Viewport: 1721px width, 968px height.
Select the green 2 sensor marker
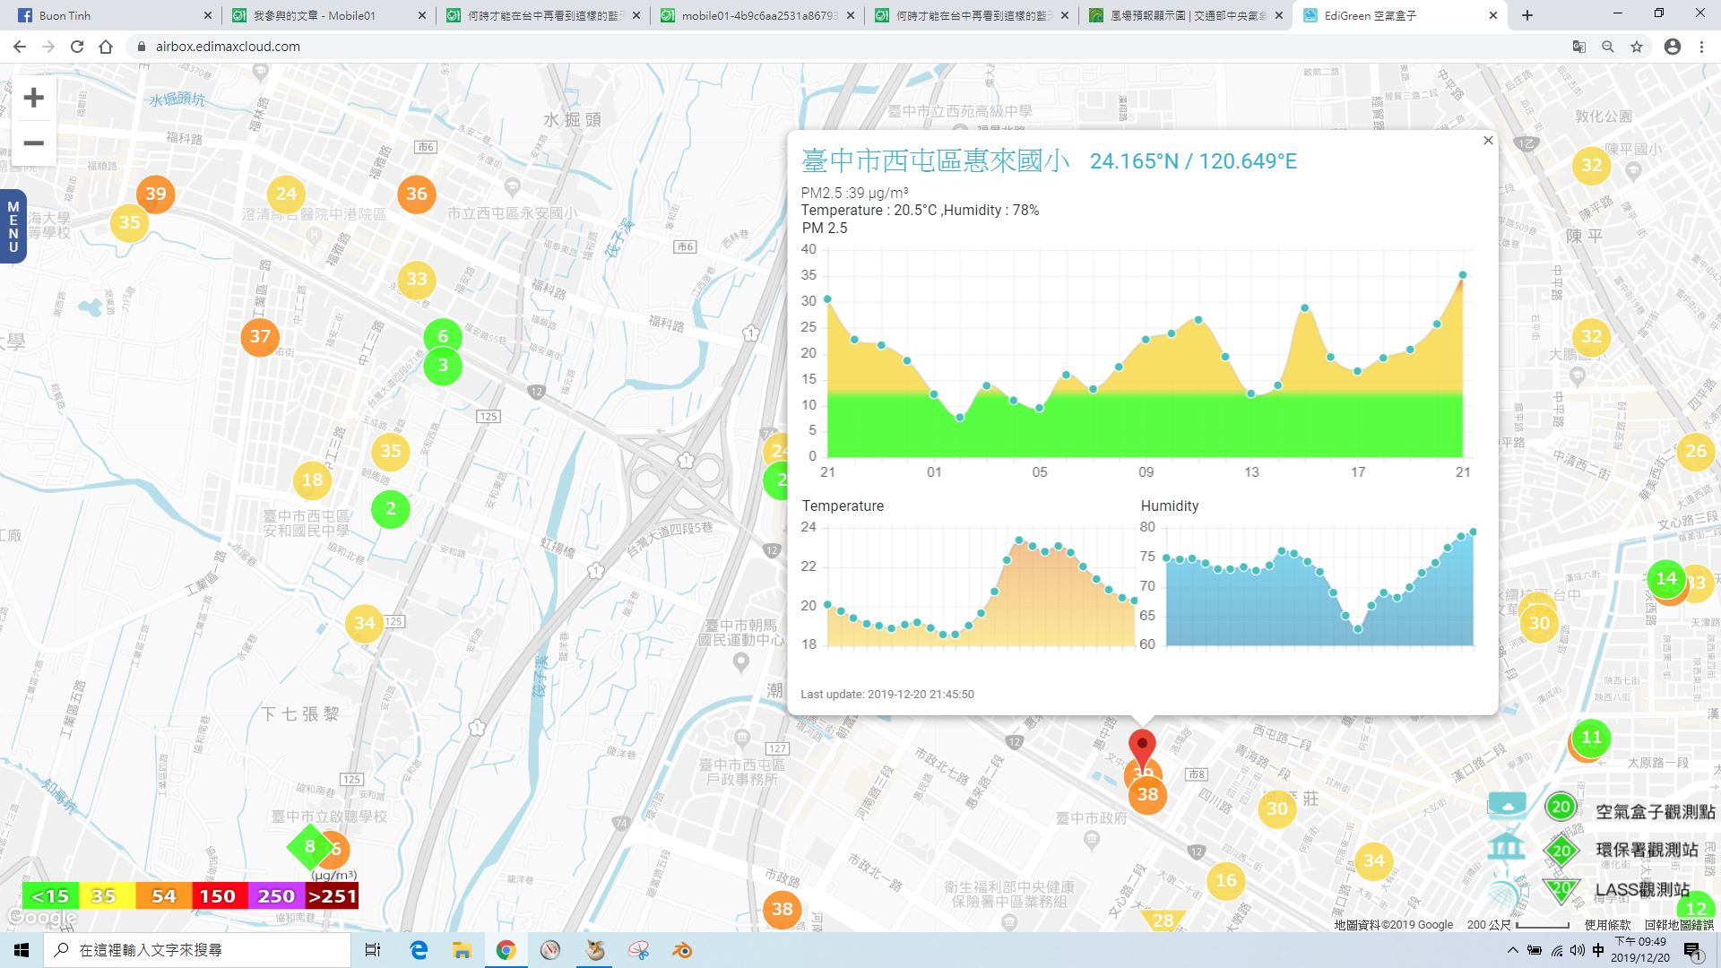(x=391, y=509)
